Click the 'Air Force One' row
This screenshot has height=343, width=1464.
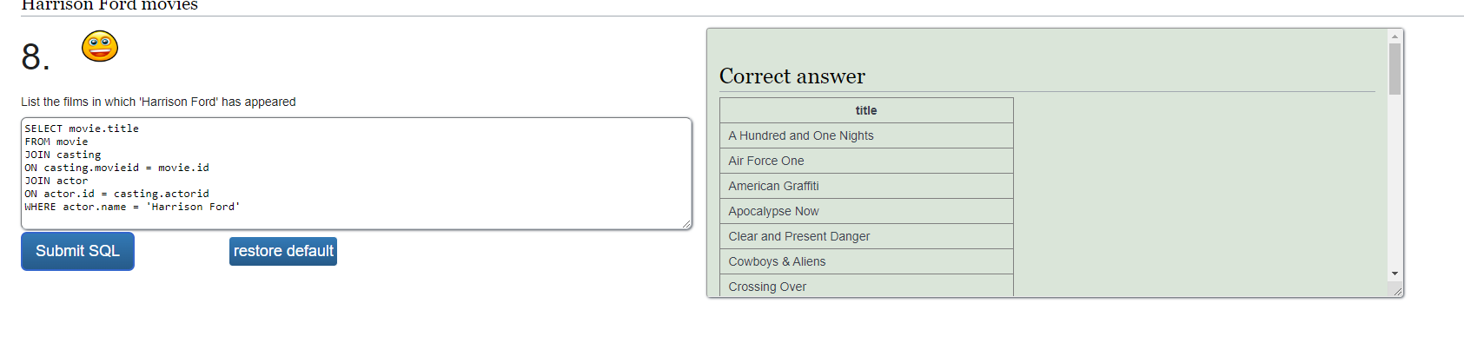pos(866,161)
